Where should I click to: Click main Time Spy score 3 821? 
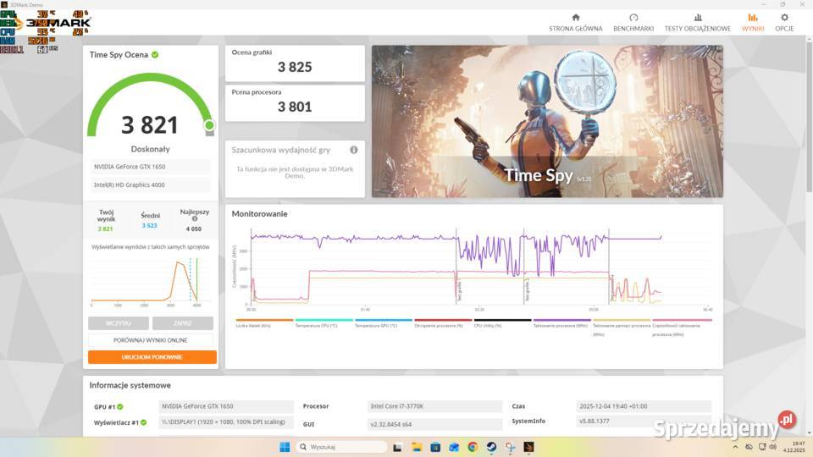tap(149, 125)
